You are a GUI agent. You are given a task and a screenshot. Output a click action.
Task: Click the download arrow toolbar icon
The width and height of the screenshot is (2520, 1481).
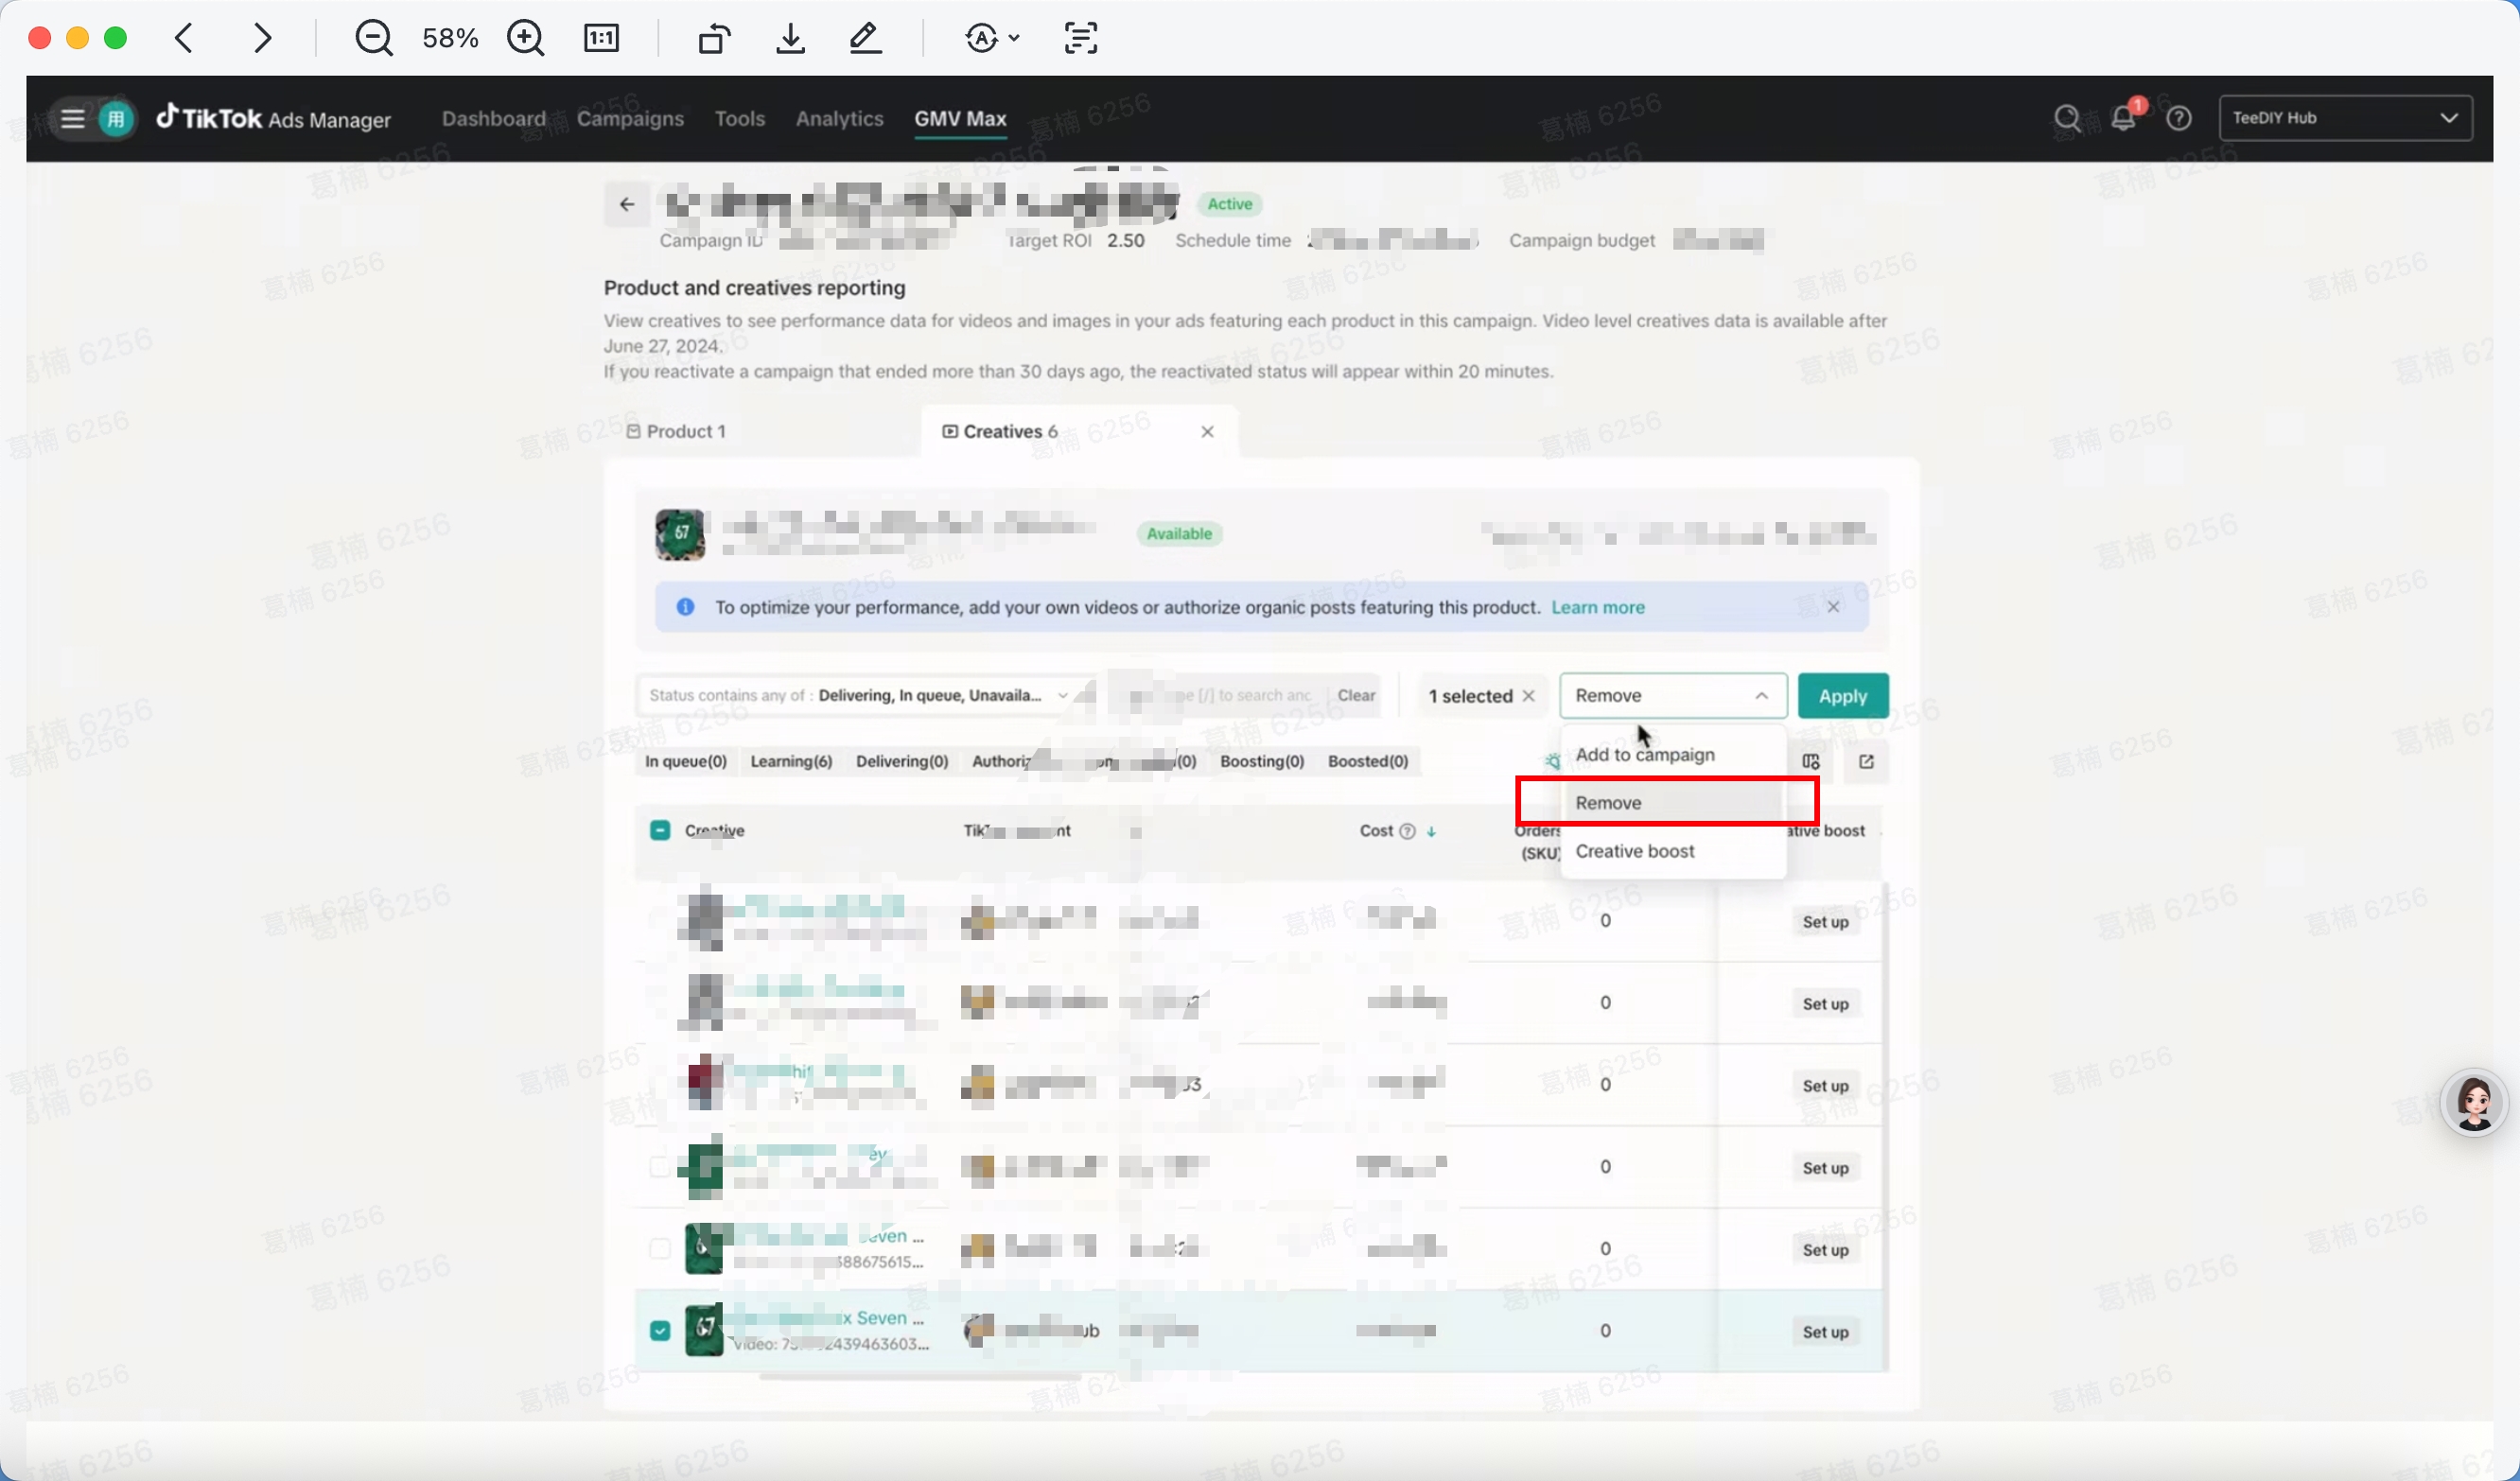pos(790,39)
